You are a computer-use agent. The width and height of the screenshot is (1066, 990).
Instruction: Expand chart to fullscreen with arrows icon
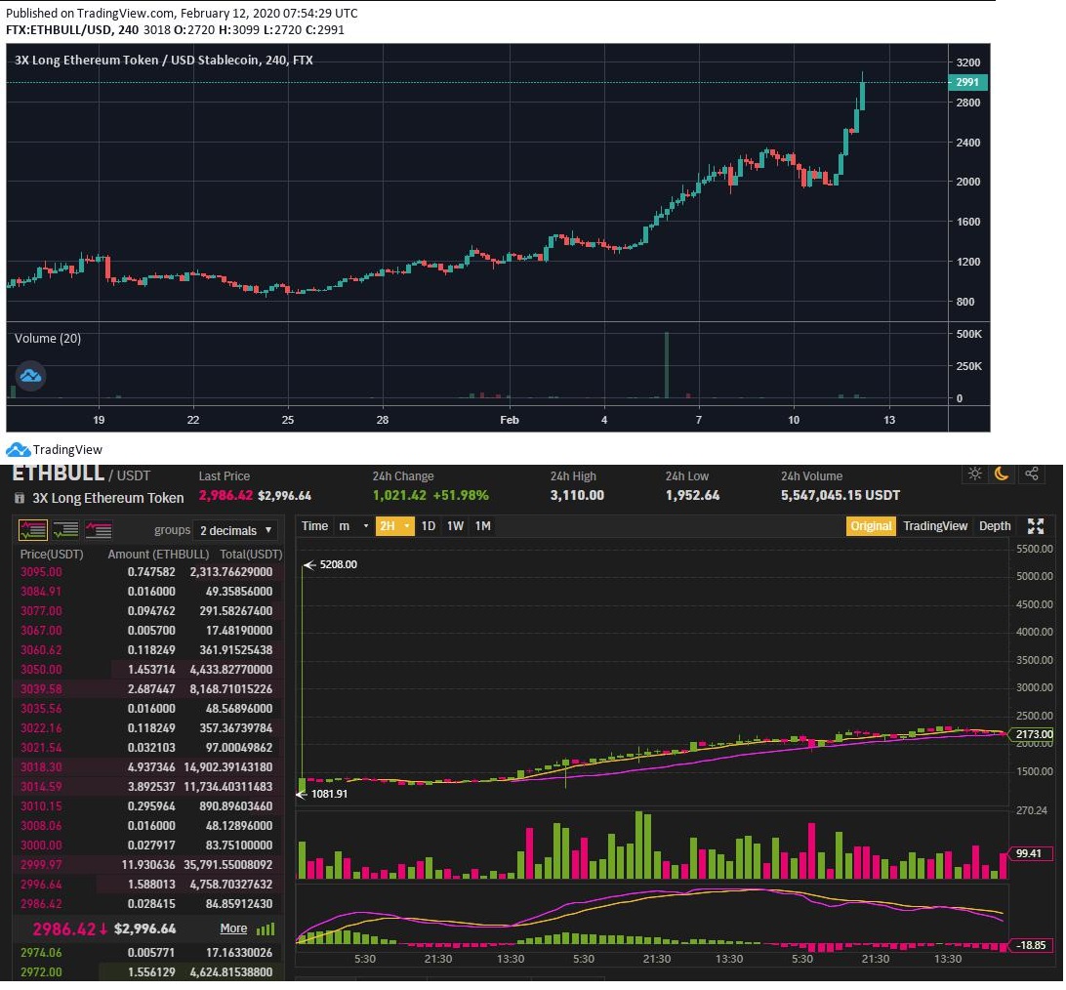[x=1036, y=526]
